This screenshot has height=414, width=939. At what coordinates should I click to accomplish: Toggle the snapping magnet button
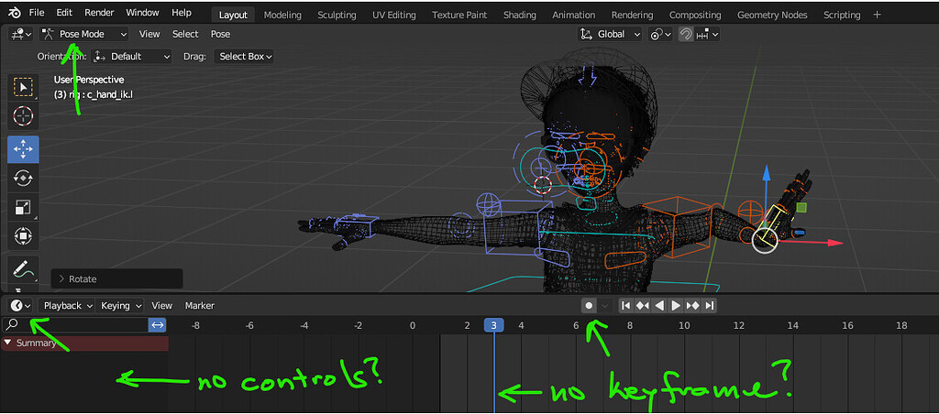(686, 34)
